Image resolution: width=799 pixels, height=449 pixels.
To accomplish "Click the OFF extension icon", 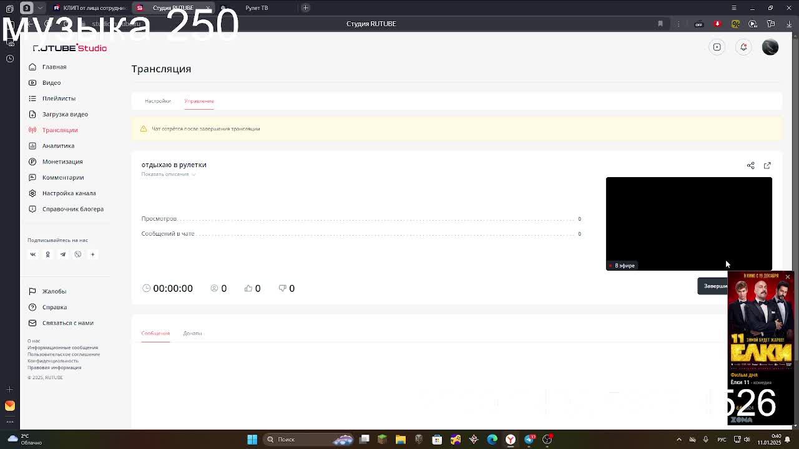I will pyautogui.click(x=699, y=24).
